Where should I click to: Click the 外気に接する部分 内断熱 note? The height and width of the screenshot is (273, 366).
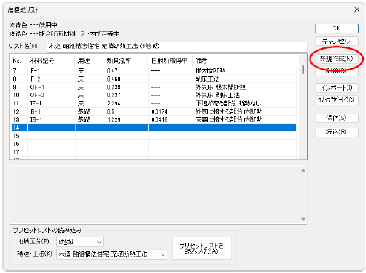[229, 111]
